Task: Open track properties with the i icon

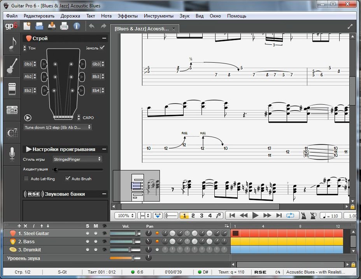Action: (x=33, y=226)
